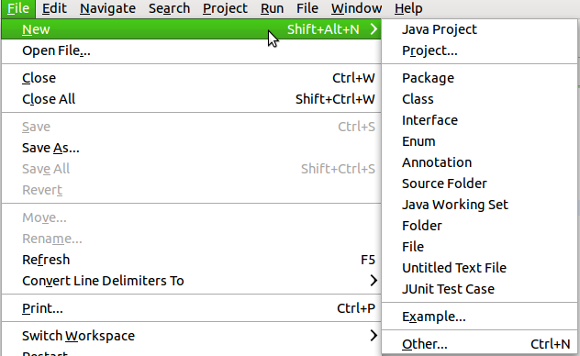
Task: Create a new Java Working Set
Action: (479, 205)
